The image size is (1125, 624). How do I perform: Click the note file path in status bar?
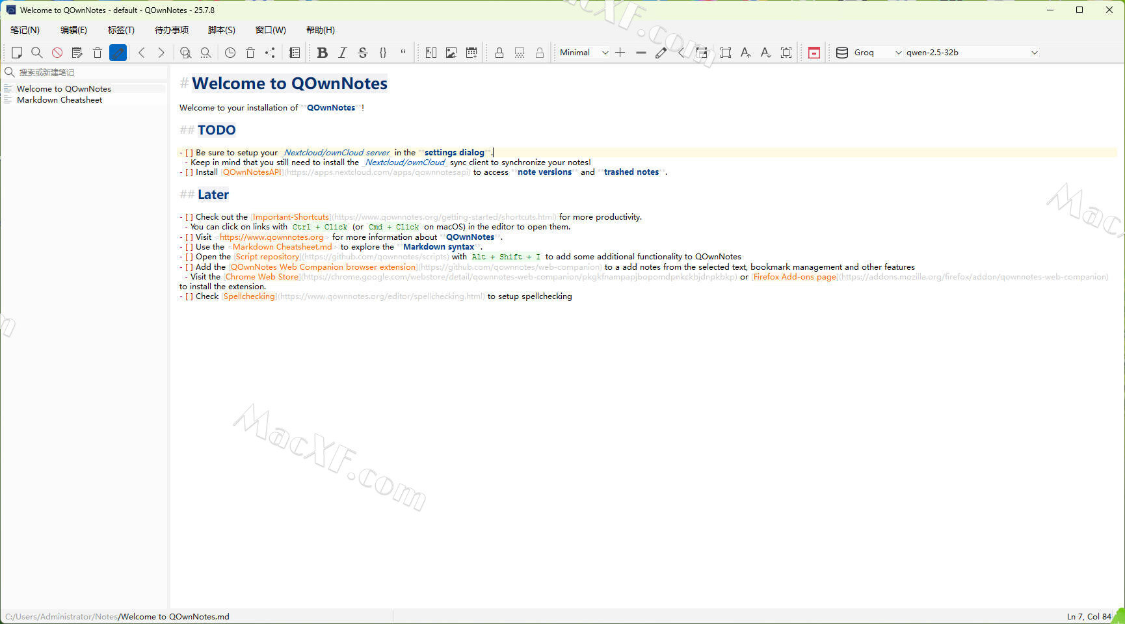click(x=117, y=617)
